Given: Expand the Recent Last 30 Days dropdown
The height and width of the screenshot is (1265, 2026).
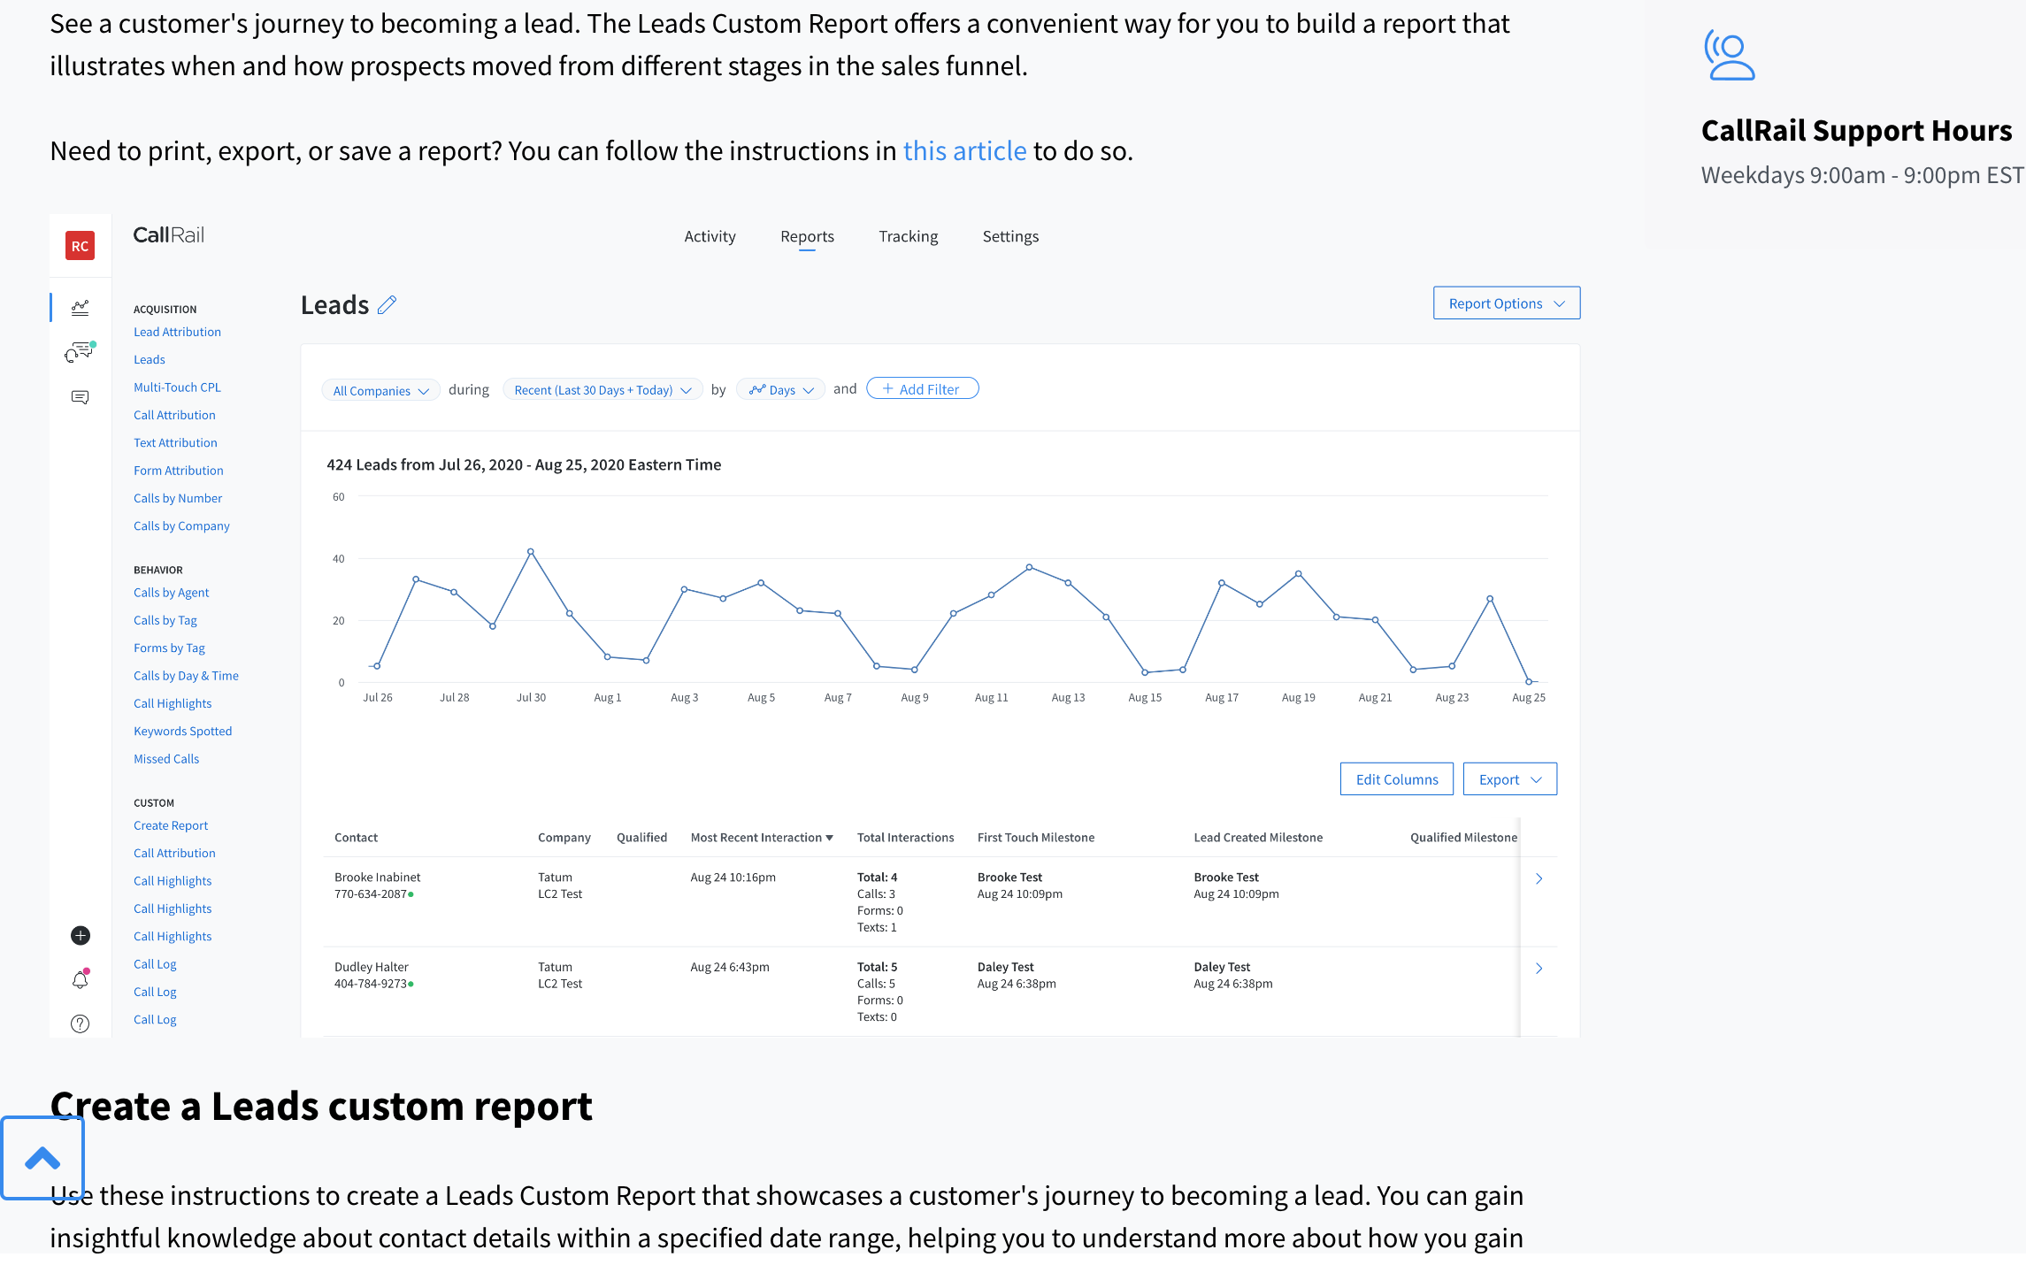Looking at the screenshot, I should [x=602, y=389].
